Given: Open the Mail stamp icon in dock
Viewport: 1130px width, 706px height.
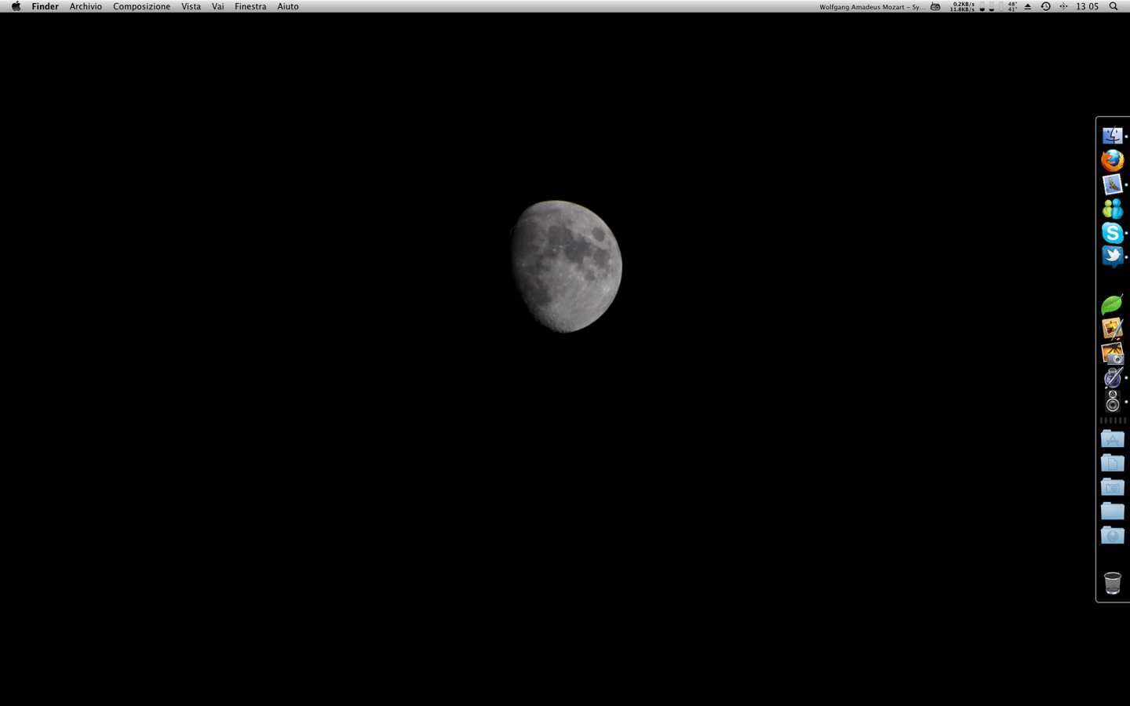Looking at the screenshot, I should coord(1112,185).
